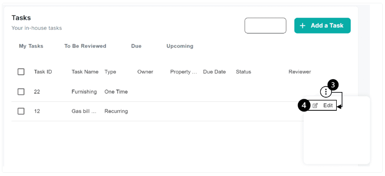Click the pencil edit icon in menu
This screenshot has height=176, width=385.
pos(315,106)
